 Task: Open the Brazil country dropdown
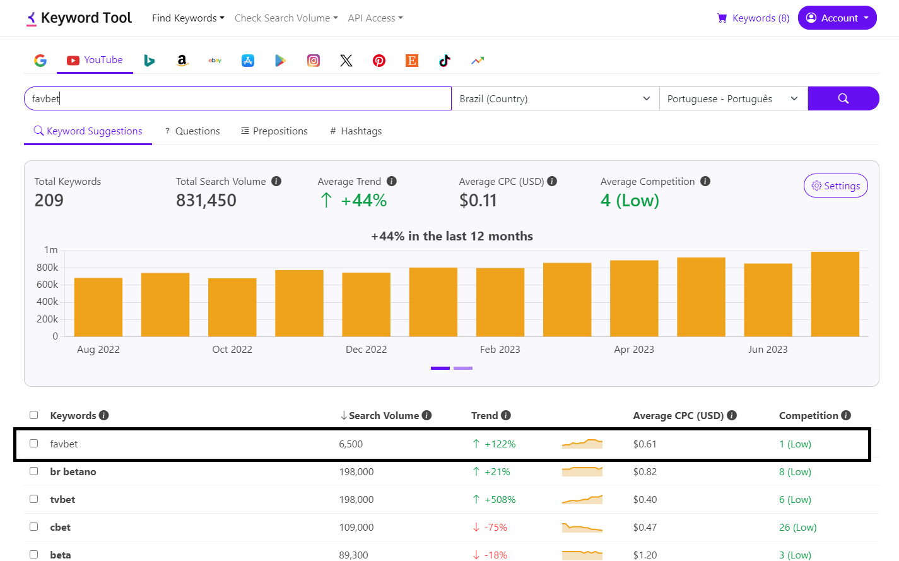tap(555, 98)
